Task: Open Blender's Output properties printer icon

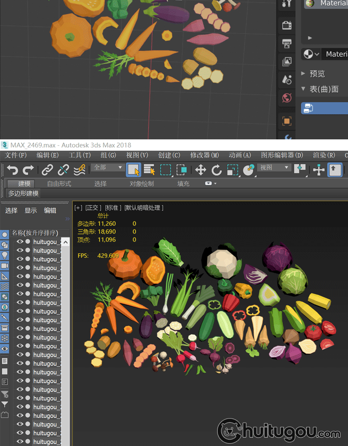Action: coord(287,44)
